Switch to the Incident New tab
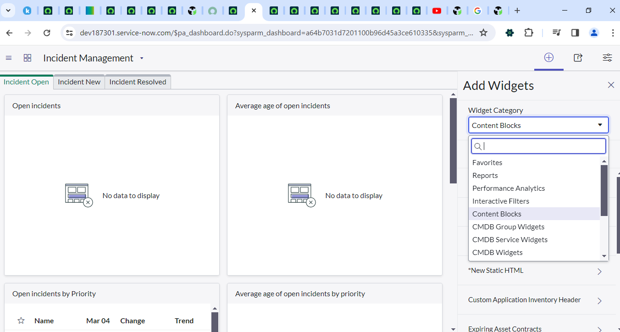This screenshot has height=332, width=620. pos(79,82)
